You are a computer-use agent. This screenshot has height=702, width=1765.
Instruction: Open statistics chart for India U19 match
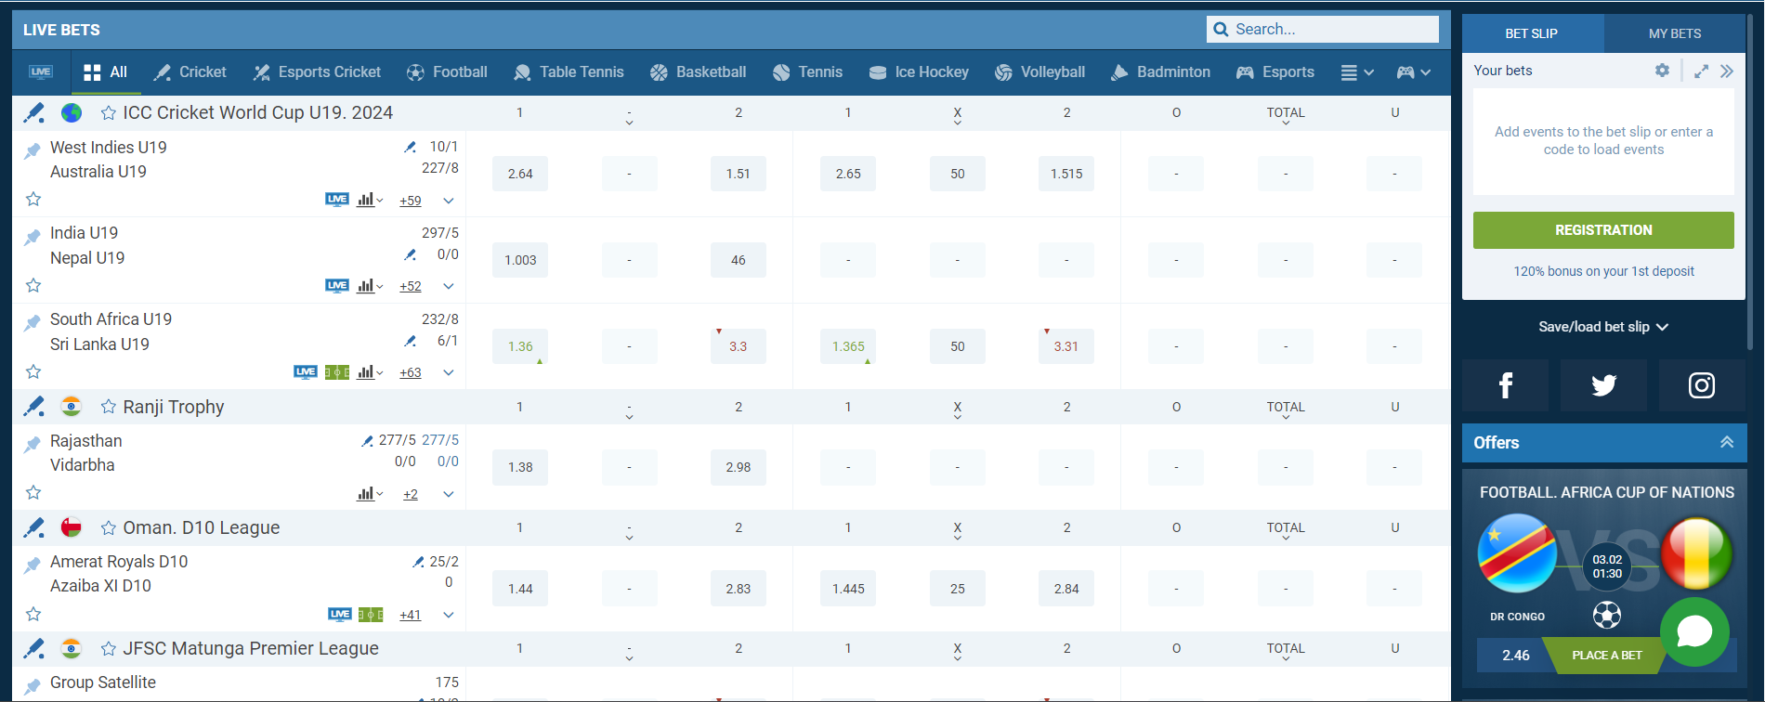point(370,286)
